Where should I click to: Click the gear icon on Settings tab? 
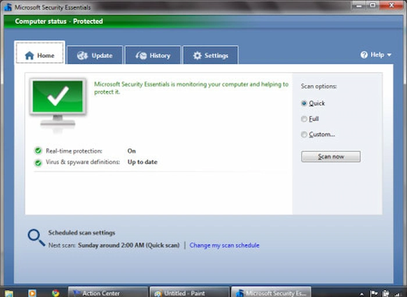(197, 56)
